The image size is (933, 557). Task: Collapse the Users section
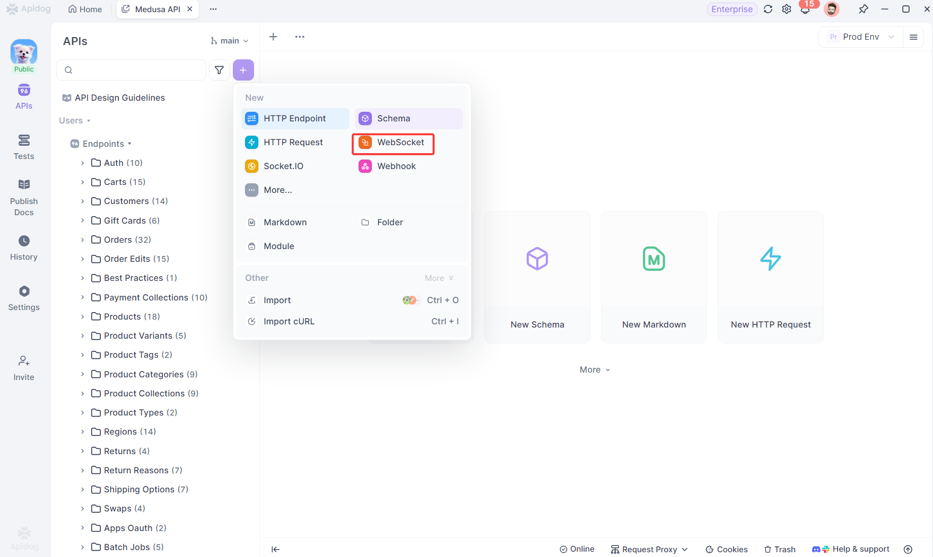click(74, 120)
